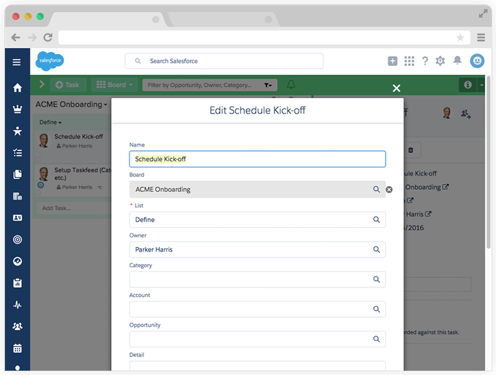496x375 pixels.
Task: Open the pulse feed icon in the sidebar
Action: 17,305
